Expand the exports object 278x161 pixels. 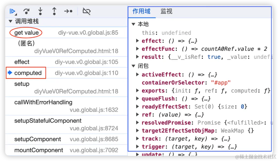tap(137, 91)
